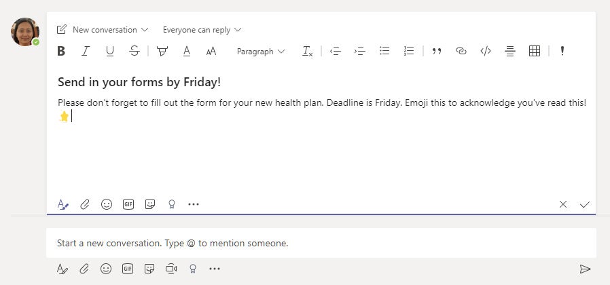Open the font size options

click(211, 52)
